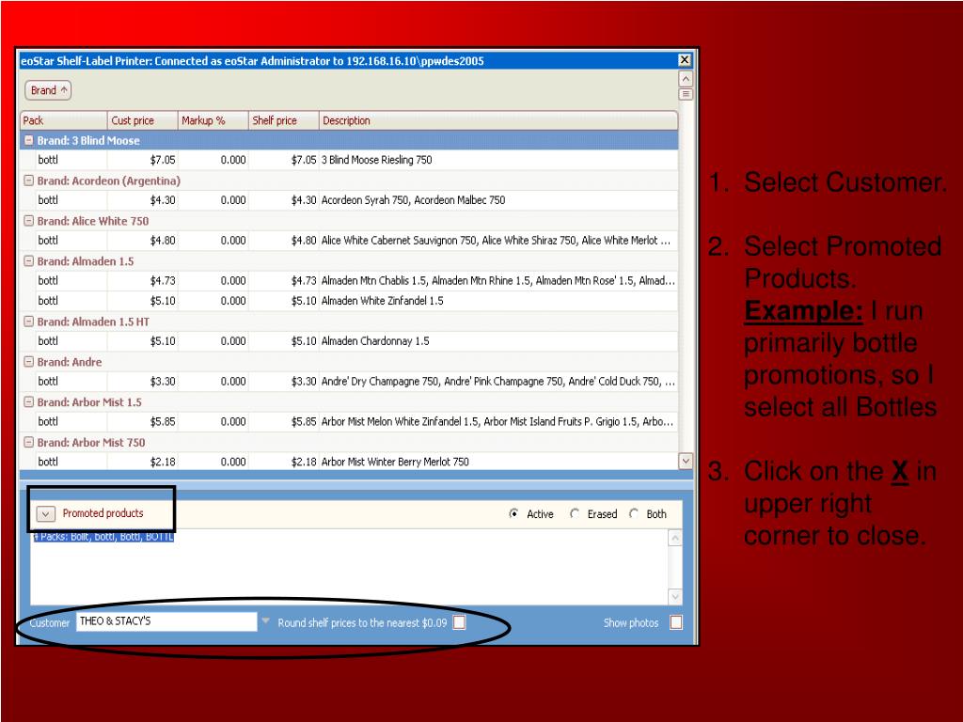Select the Almaden Mtn Chablis 1.5 row
This screenshot has height=722, width=963.
(x=349, y=280)
